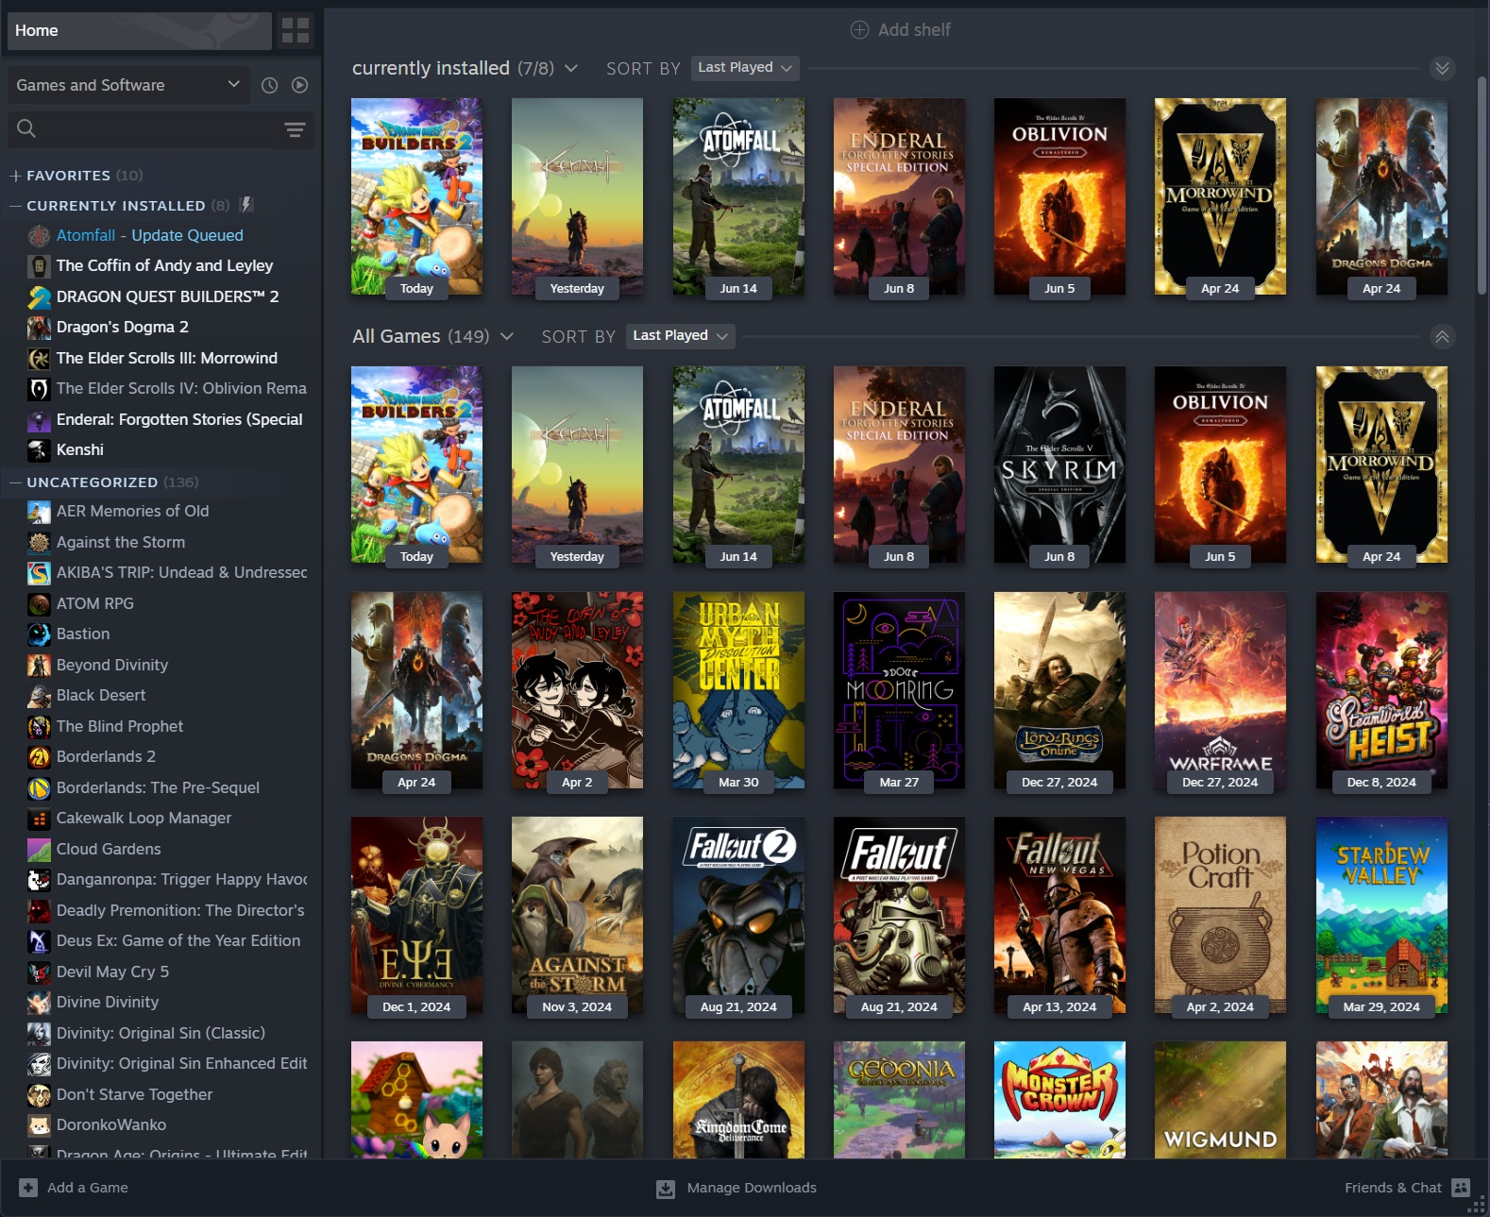Viewport: 1490px width, 1217px height.
Task: Open advanced filter options beside search
Action: coord(295,129)
